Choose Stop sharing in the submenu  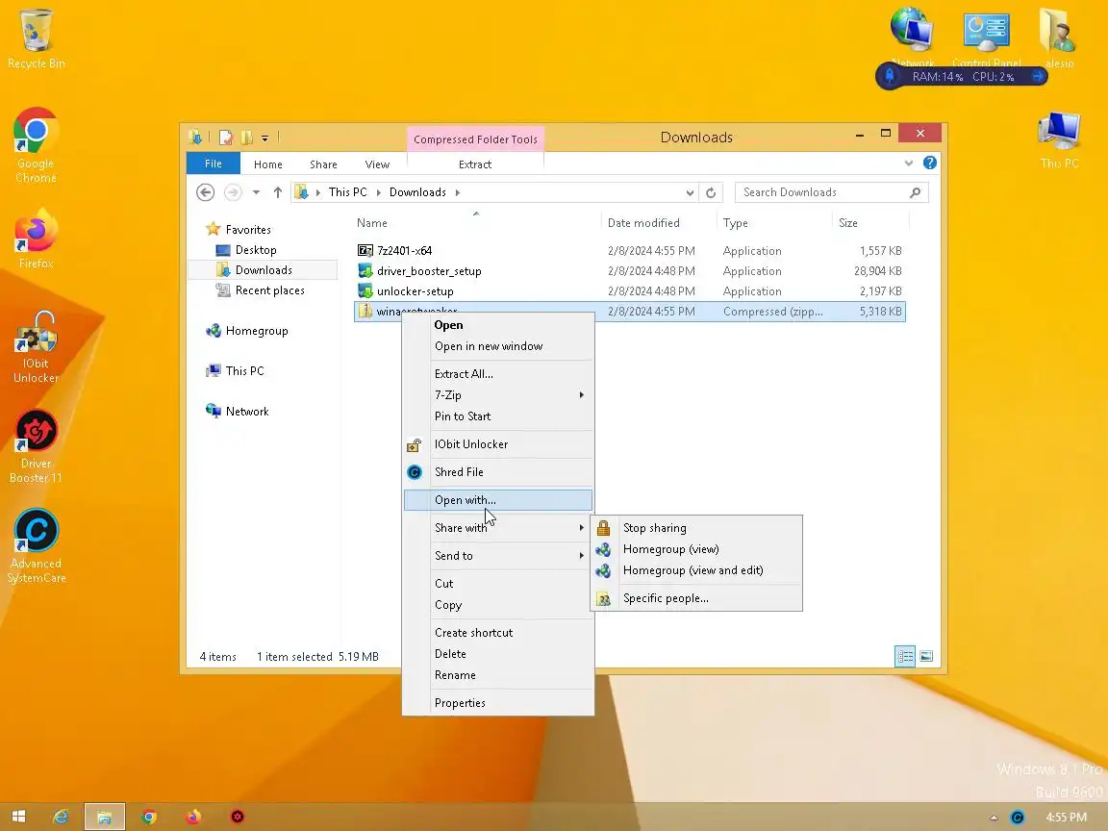click(696, 528)
